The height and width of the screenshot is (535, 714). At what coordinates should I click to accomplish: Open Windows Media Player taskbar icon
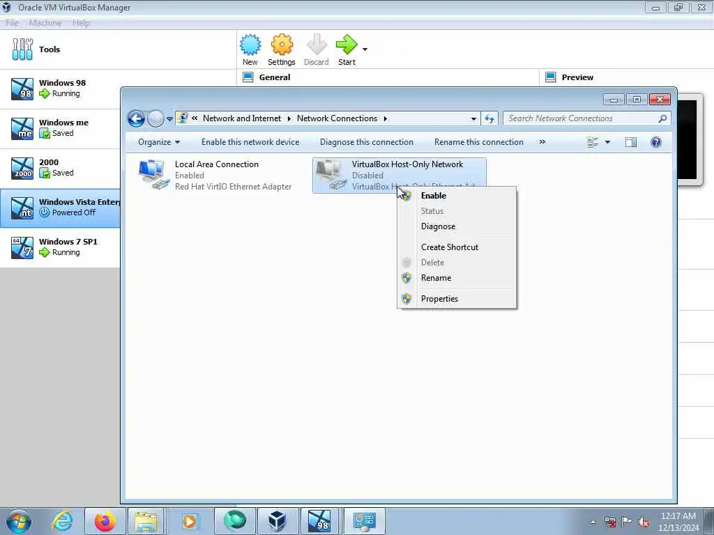(190, 521)
